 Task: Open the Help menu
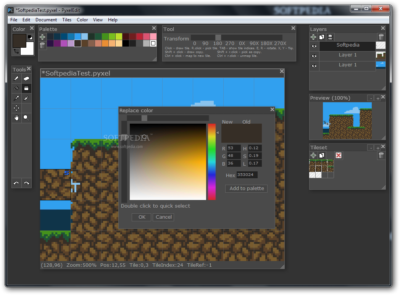click(x=113, y=19)
